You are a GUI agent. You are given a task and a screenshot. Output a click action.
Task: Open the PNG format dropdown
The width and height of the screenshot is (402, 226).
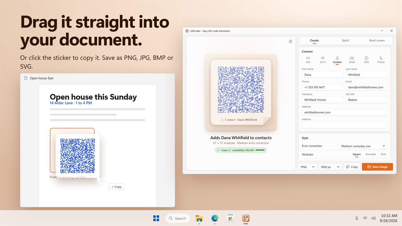[x=307, y=167]
